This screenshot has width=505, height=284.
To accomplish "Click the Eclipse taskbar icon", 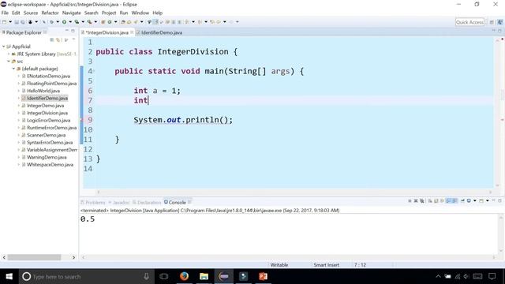I will click(x=223, y=276).
